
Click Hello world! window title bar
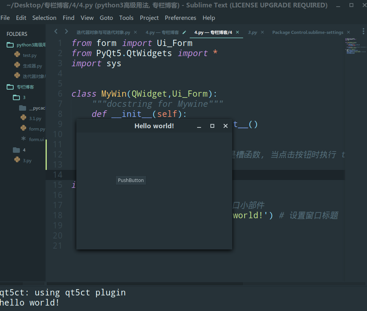[x=154, y=126]
